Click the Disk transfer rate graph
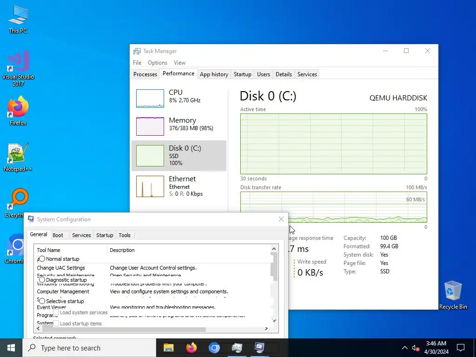This screenshot has height=357, width=476. coord(334,207)
